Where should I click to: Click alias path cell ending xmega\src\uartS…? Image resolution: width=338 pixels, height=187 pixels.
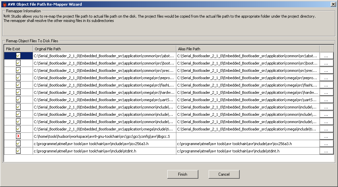(248, 100)
